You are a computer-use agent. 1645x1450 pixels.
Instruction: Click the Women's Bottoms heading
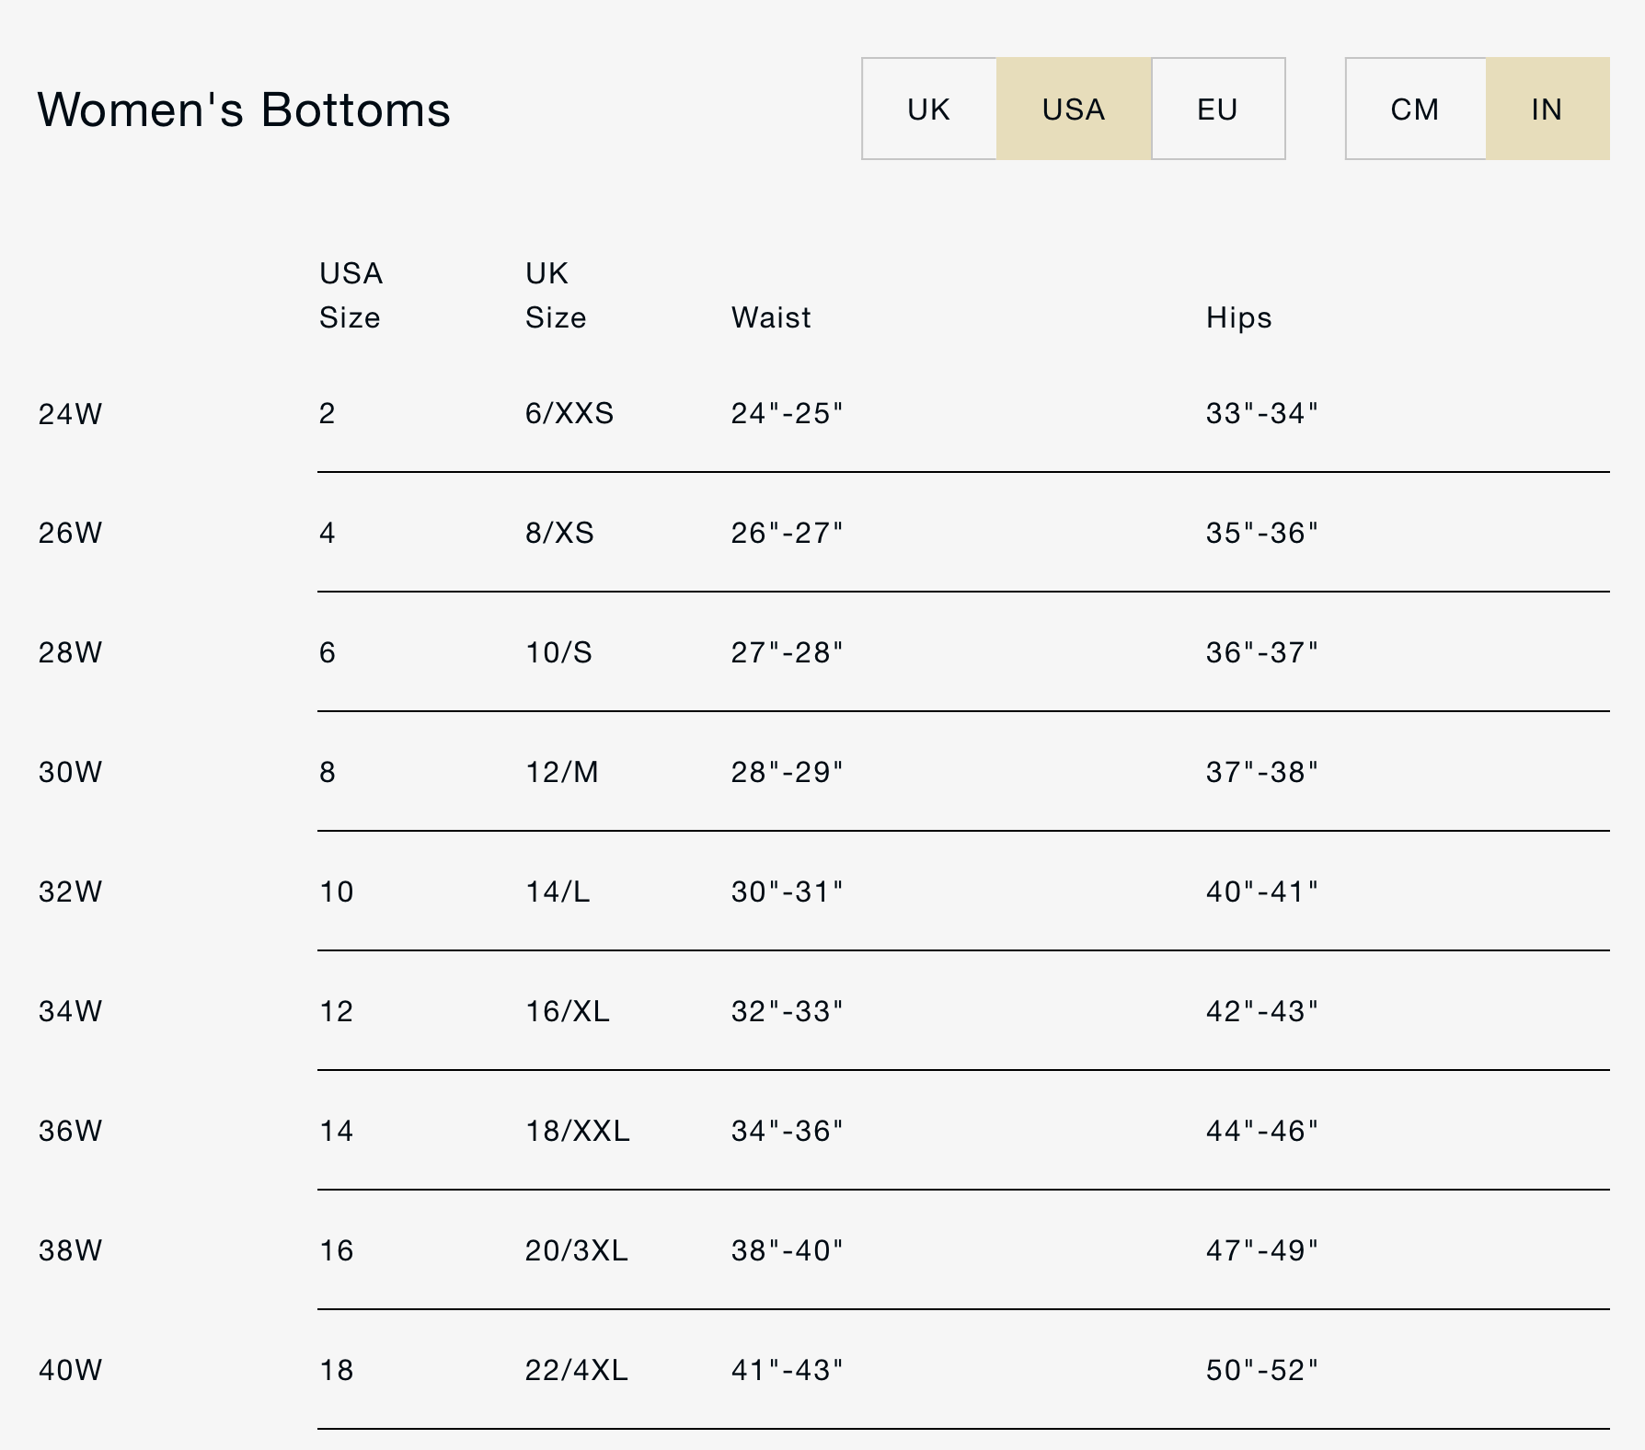pos(244,109)
